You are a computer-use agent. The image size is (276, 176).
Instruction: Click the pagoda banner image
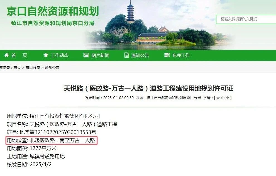tap(158, 24)
